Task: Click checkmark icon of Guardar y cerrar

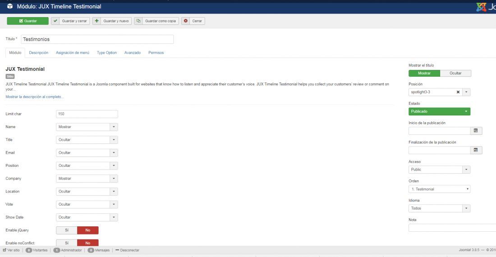Action: (x=55, y=21)
